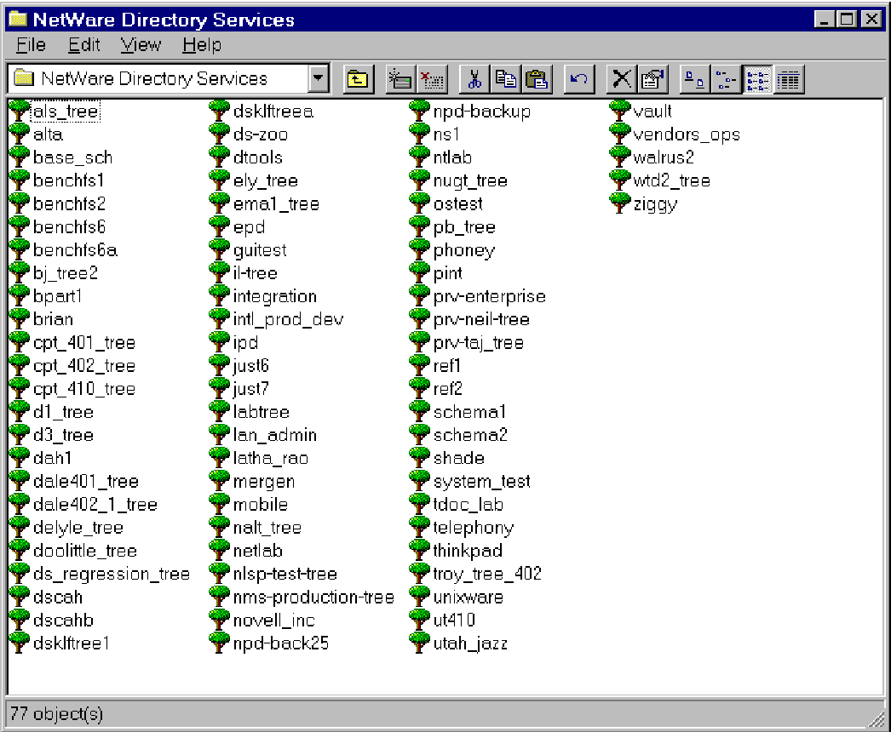Select the phoney entry text

(x=463, y=250)
